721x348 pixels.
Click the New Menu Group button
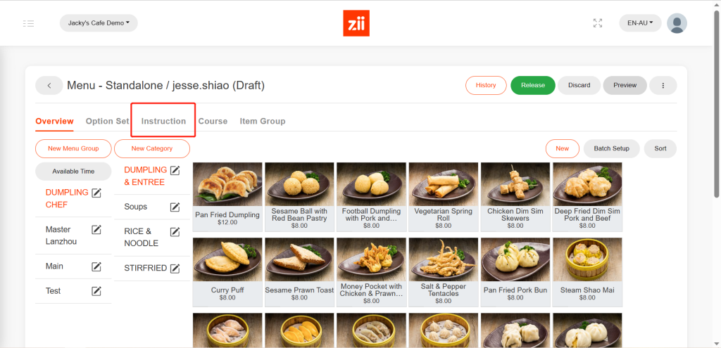73,148
